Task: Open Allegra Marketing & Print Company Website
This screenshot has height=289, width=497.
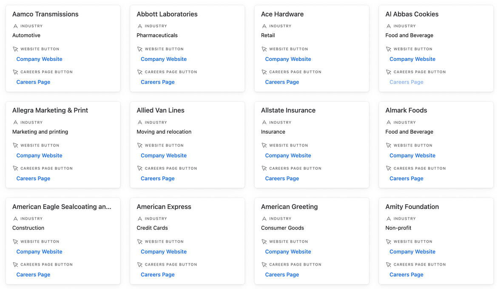Action: point(39,155)
